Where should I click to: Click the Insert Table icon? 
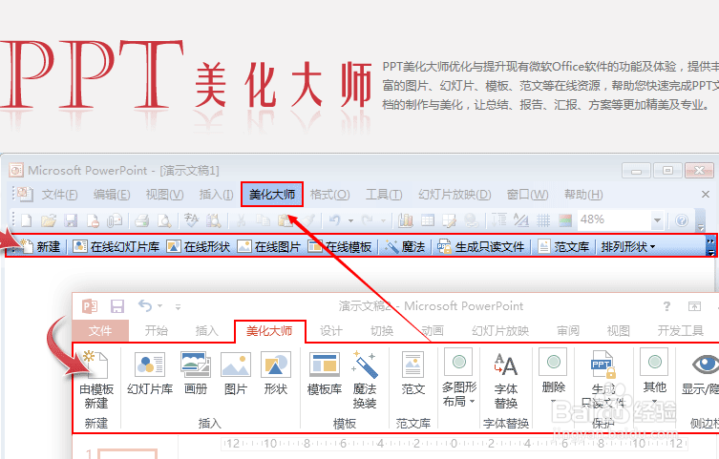tap(428, 220)
